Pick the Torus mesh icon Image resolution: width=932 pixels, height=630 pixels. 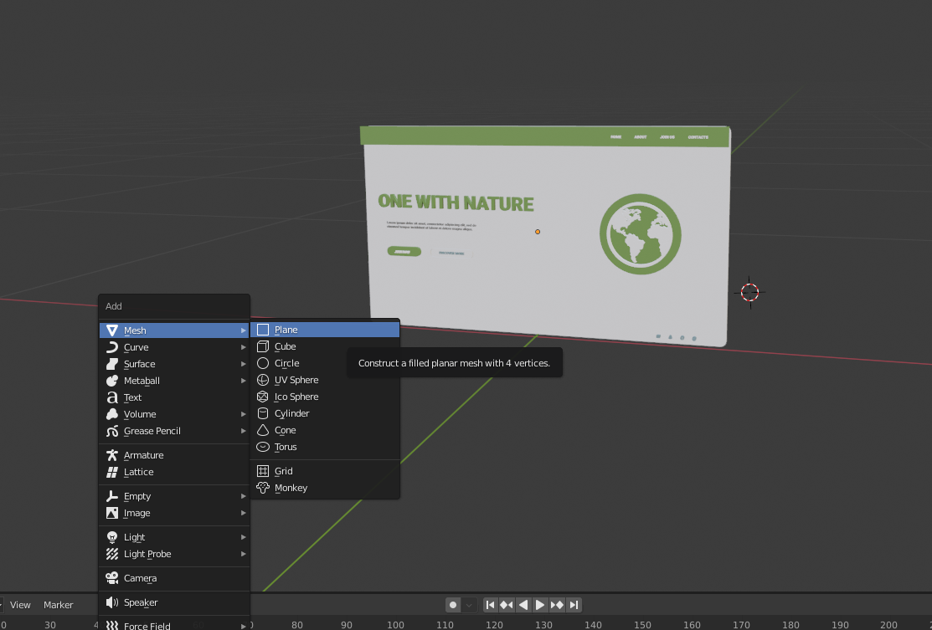(x=263, y=447)
